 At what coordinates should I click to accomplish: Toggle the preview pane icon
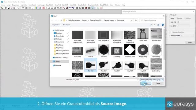click(158, 25)
